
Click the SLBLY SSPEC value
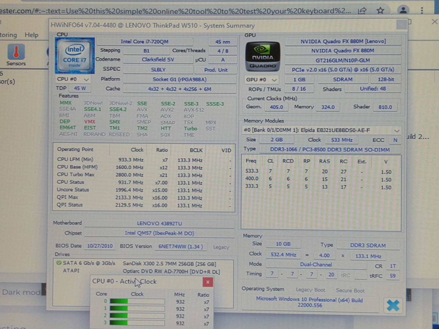158,70
